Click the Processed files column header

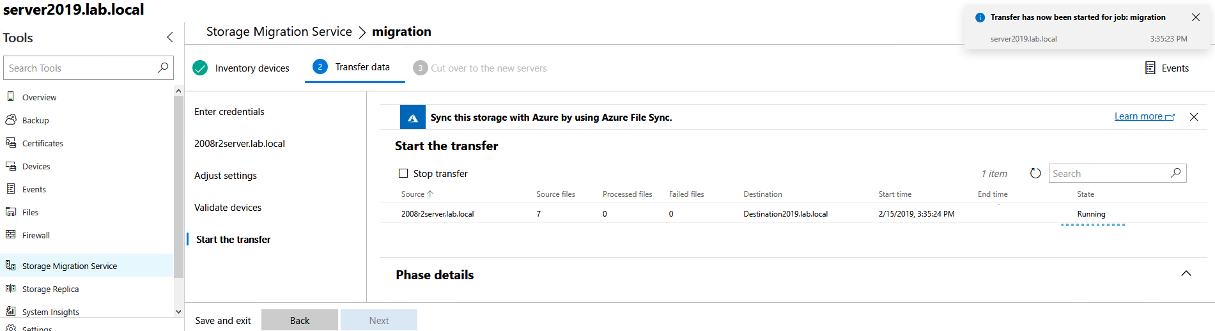click(627, 194)
